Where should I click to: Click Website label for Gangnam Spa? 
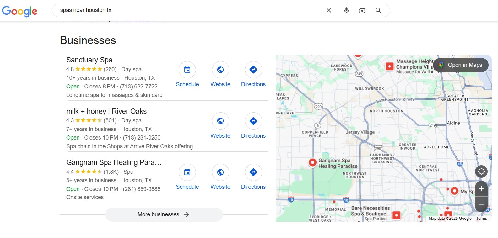pyautogui.click(x=220, y=187)
